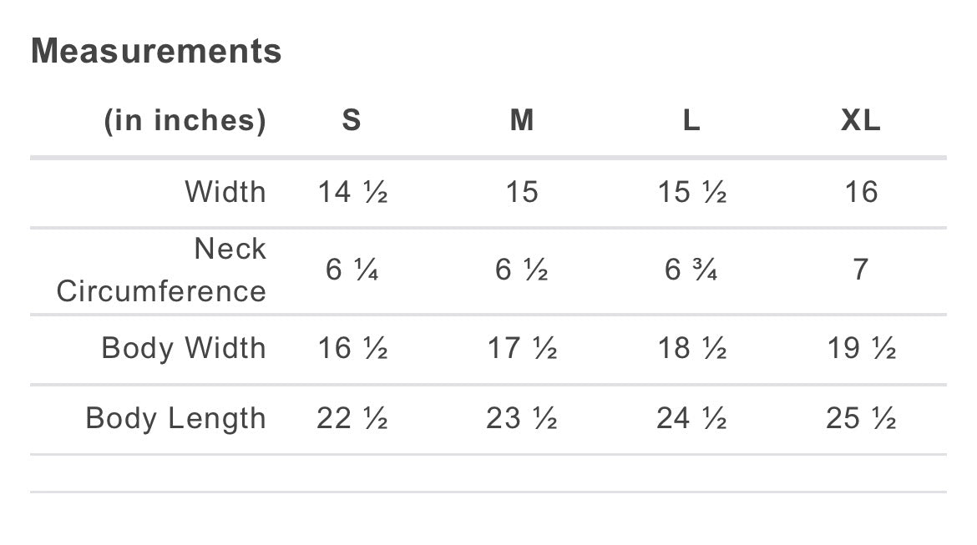Select the Neck Circumference row label
Image resolution: width=977 pixels, height=545 pixels.
pyautogui.click(x=162, y=270)
